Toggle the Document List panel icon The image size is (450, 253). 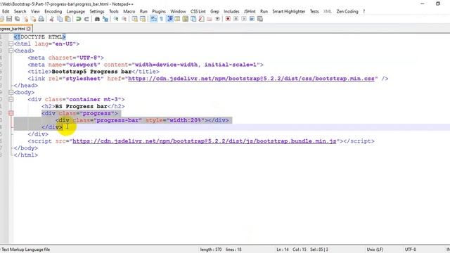pyautogui.click(x=193, y=19)
